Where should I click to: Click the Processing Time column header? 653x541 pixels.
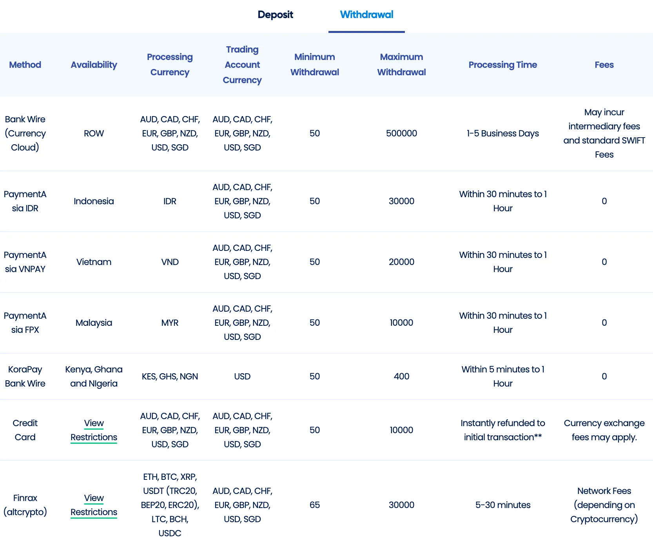503,65
